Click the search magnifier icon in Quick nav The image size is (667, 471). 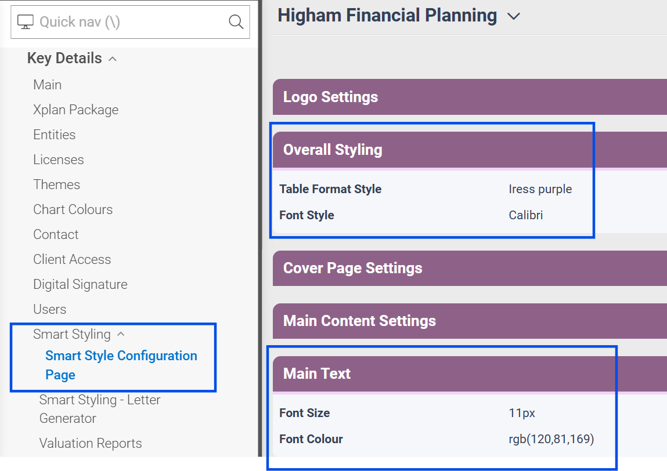[236, 22]
